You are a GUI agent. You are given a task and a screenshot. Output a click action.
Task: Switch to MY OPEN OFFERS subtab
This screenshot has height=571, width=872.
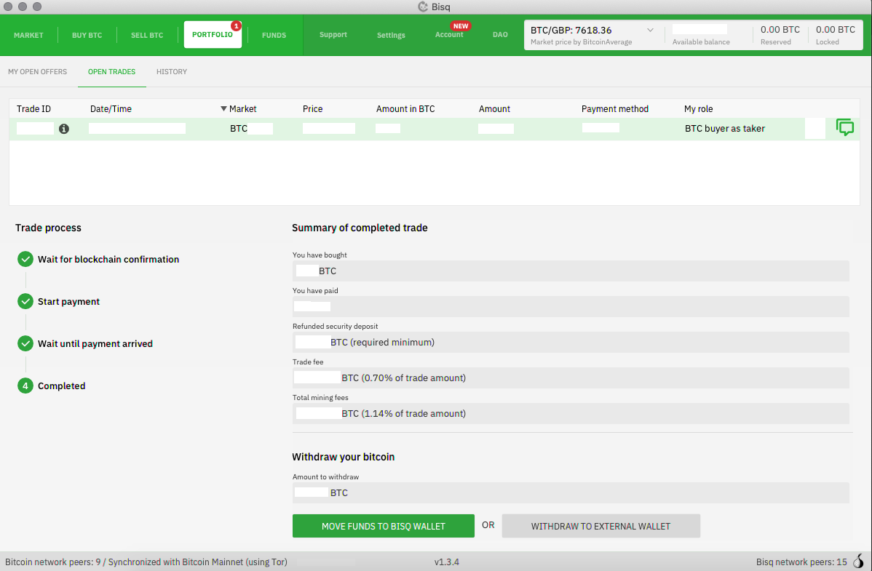(x=37, y=72)
